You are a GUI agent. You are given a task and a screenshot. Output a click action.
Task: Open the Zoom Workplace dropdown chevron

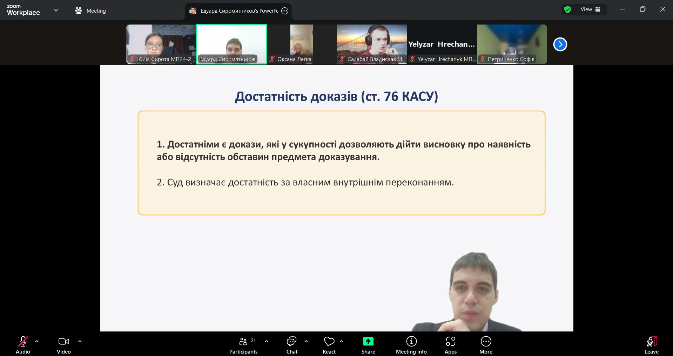[56, 11]
